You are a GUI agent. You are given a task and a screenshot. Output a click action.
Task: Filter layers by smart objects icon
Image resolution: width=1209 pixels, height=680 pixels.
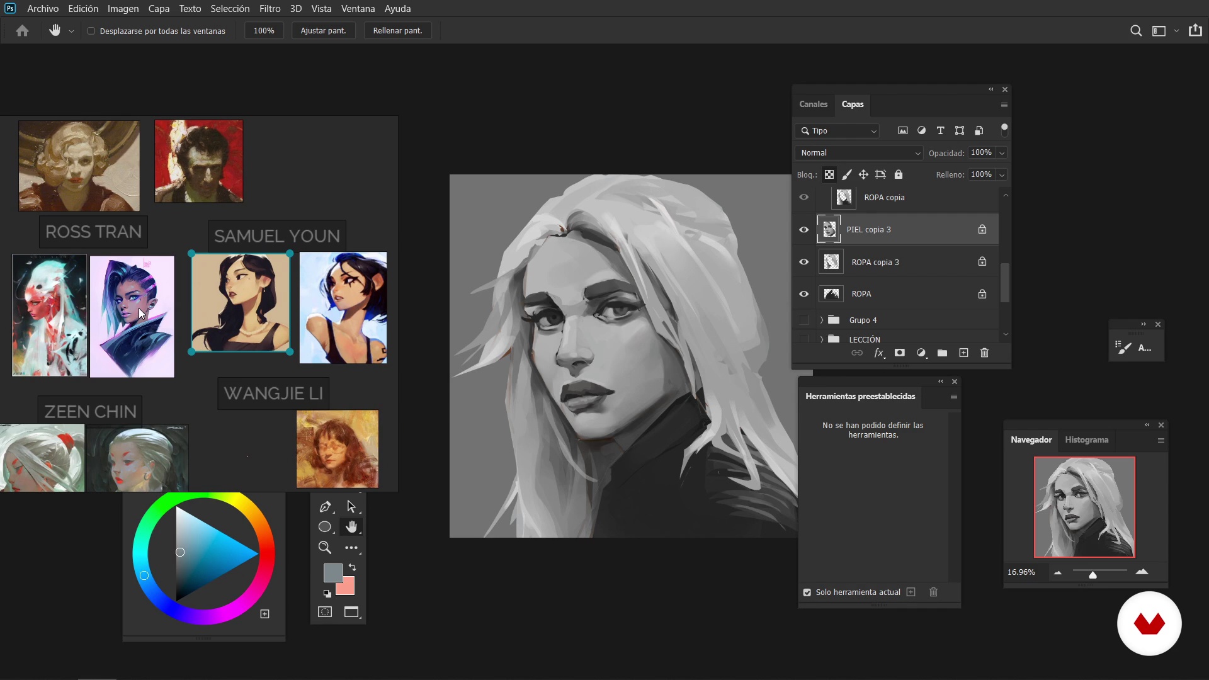click(979, 130)
